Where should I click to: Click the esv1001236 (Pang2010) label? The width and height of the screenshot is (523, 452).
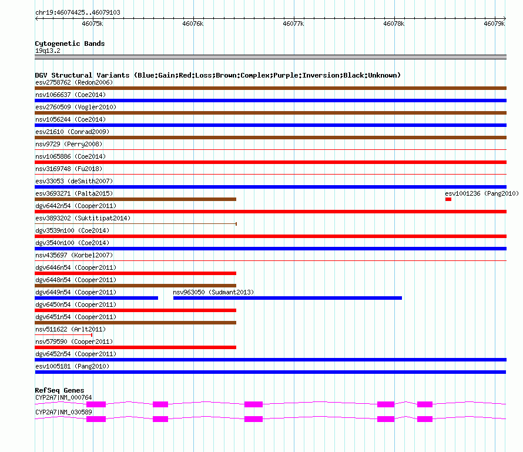click(482, 193)
